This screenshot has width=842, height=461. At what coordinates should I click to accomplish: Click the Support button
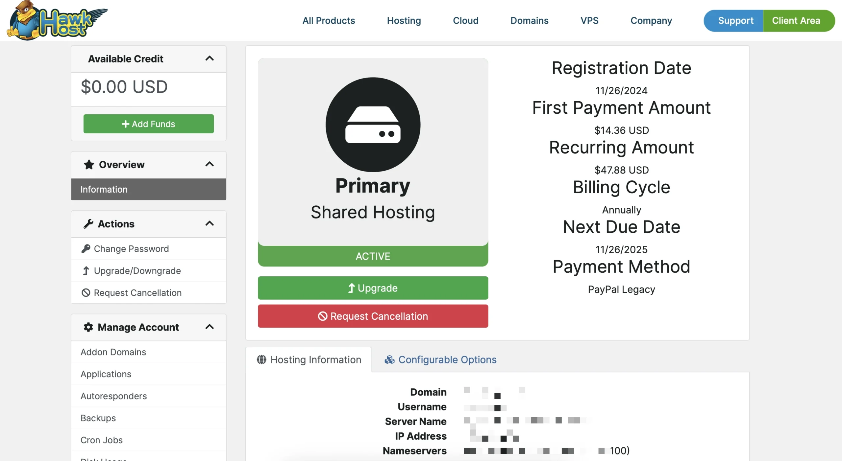point(733,20)
